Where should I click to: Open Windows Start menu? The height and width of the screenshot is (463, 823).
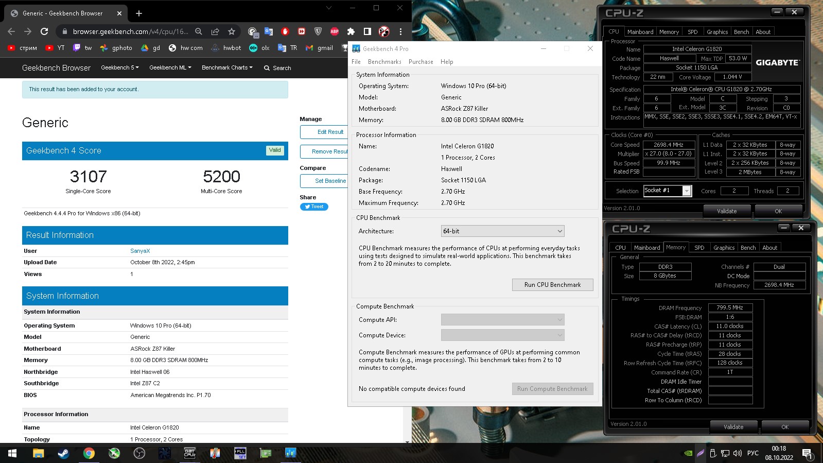pos(12,453)
